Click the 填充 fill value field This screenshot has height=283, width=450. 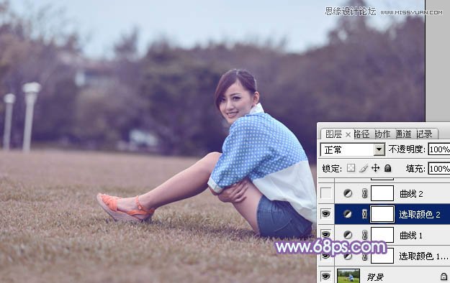coord(439,168)
